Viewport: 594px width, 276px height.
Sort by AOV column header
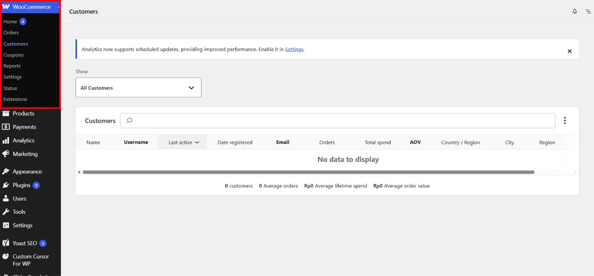pyautogui.click(x=415, y=142)
